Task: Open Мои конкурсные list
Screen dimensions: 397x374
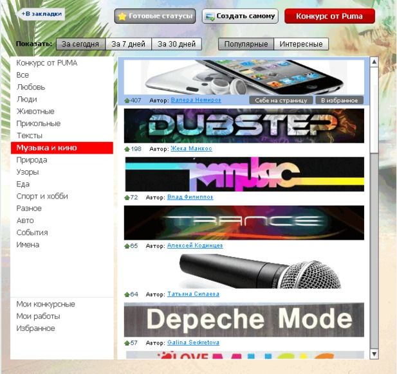Action: coord(62,304)
